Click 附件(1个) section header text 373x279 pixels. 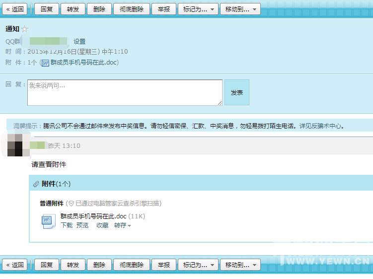[56, 184]
